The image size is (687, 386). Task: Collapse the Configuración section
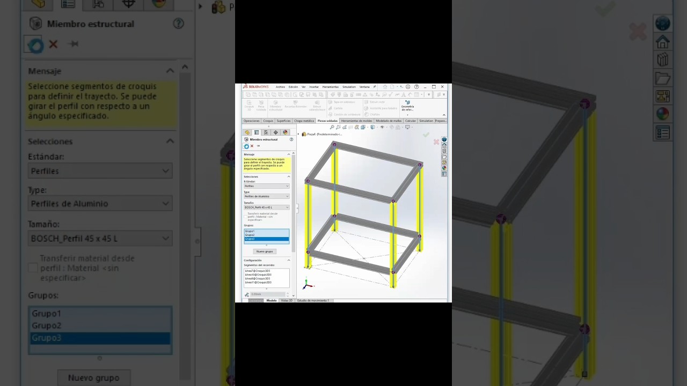pos(289,260)
